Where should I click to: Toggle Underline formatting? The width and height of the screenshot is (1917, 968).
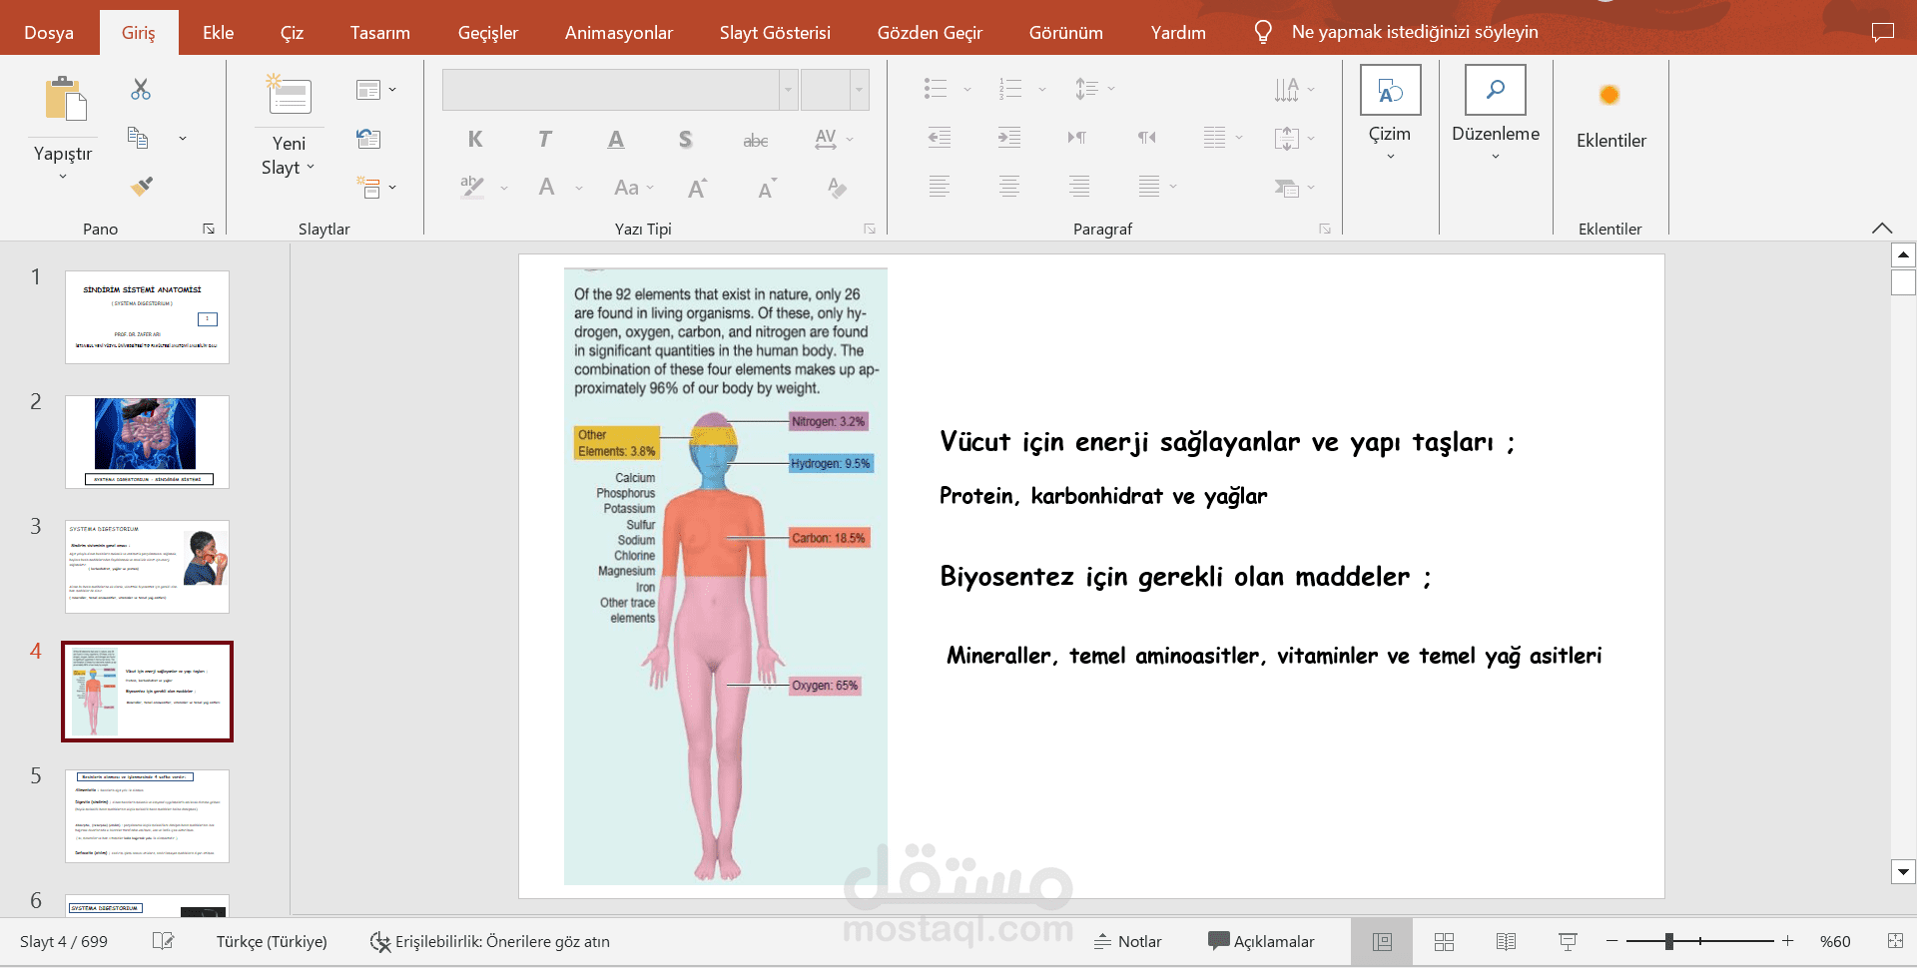[x=616, y=139]
